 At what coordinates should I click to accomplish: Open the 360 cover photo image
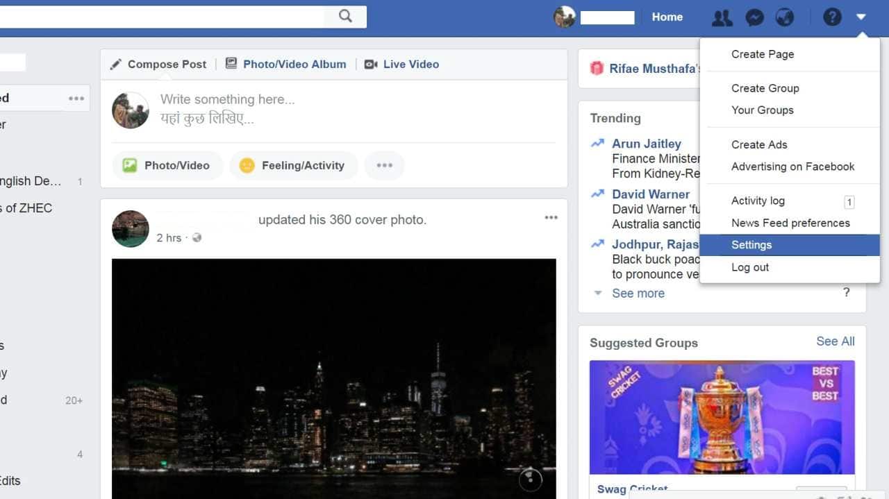pos(333,378)
